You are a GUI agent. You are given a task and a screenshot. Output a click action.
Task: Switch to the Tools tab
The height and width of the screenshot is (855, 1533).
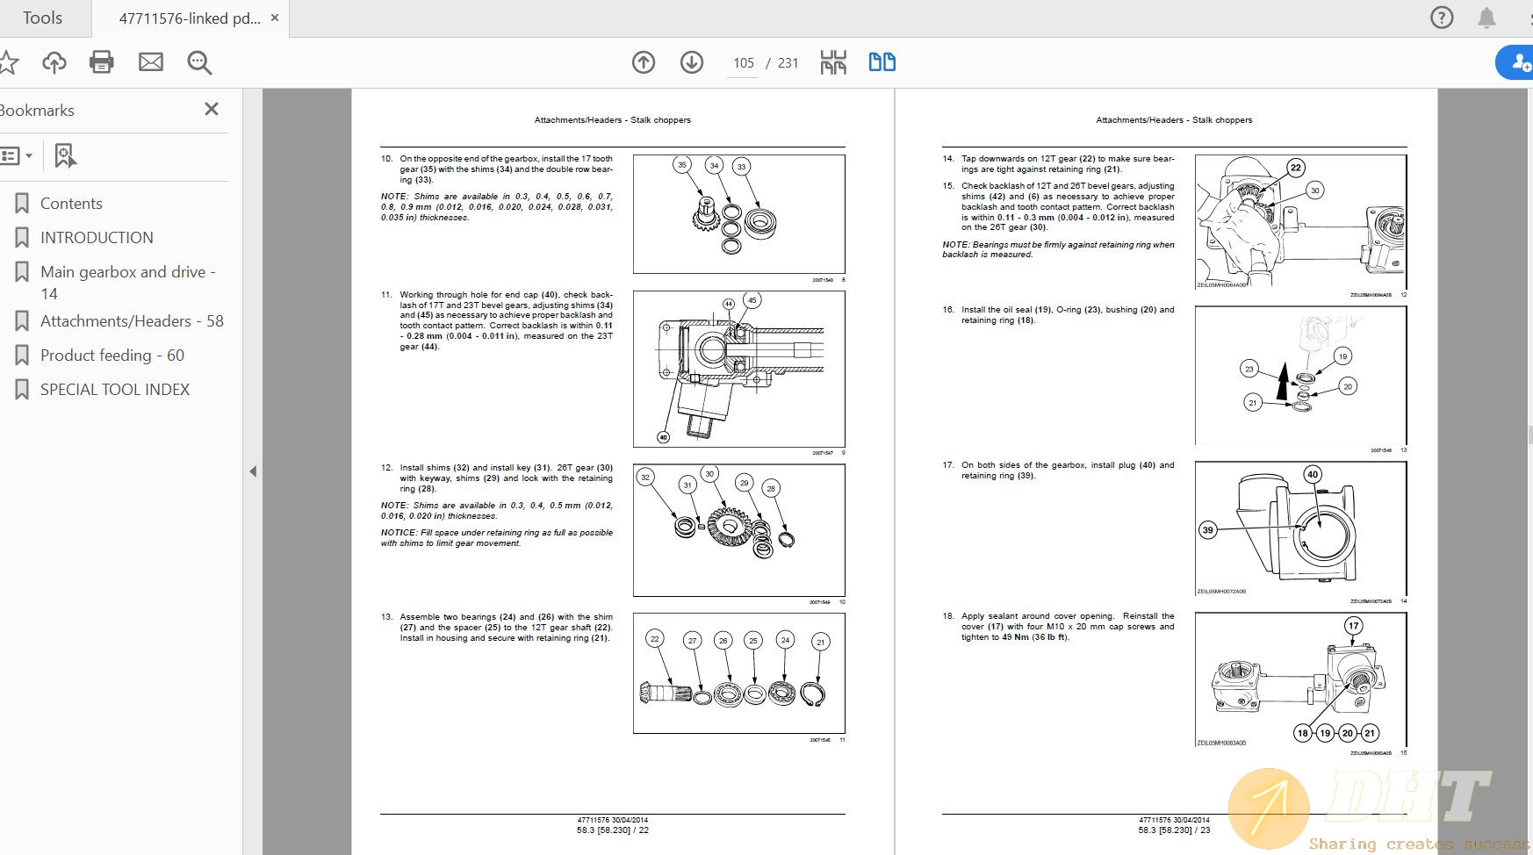pyautogui.click(x=42, y=18)
